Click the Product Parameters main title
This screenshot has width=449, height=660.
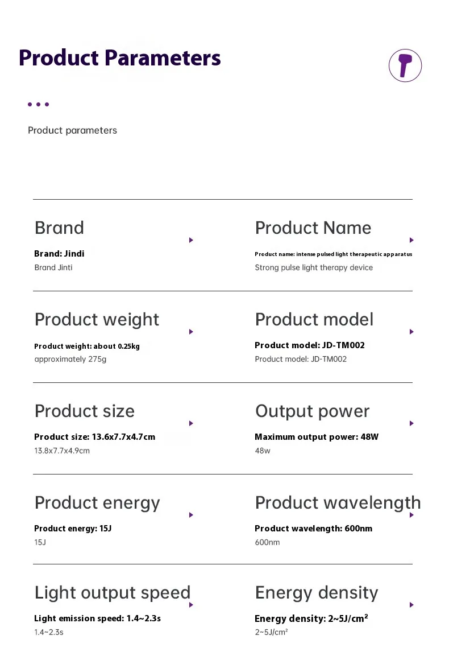coord(119,58)
